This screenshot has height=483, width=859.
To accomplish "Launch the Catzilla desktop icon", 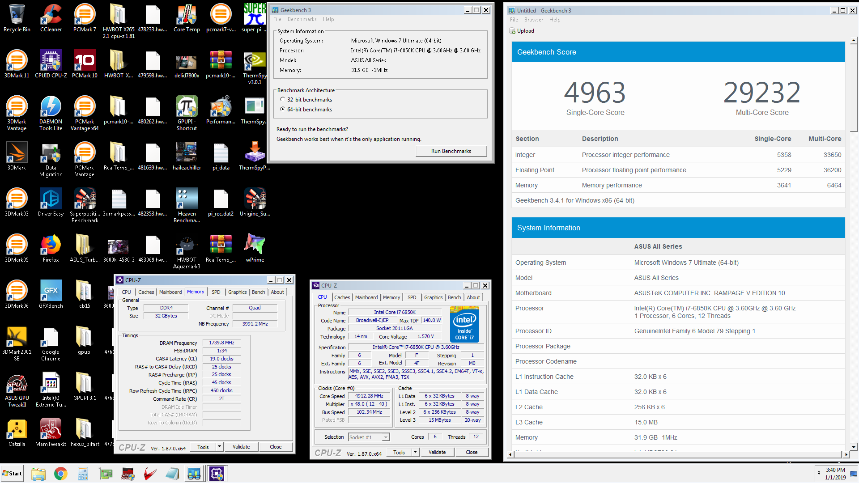I will 17,432.
